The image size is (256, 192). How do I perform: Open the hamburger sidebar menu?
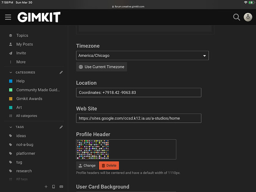point(8,17)
